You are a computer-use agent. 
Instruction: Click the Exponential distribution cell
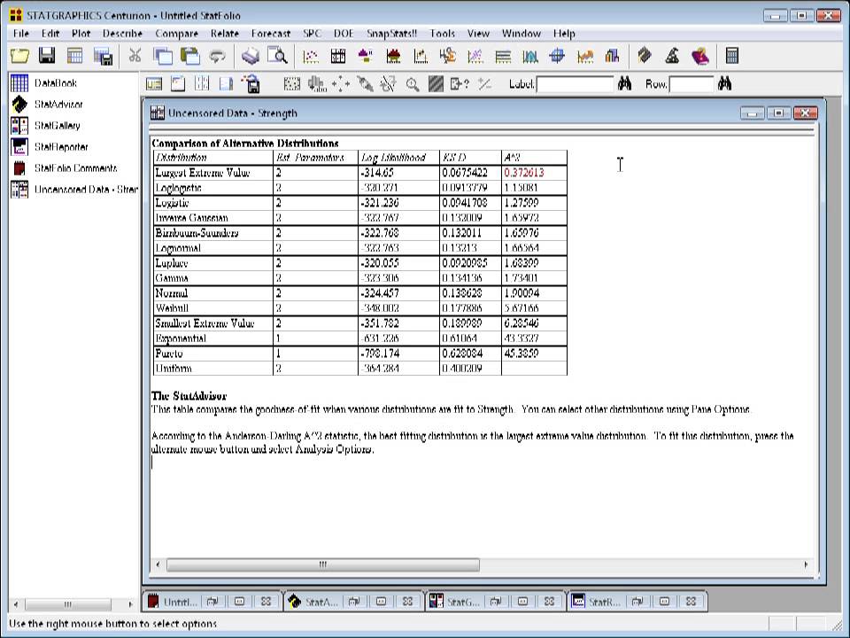(181, 338)
